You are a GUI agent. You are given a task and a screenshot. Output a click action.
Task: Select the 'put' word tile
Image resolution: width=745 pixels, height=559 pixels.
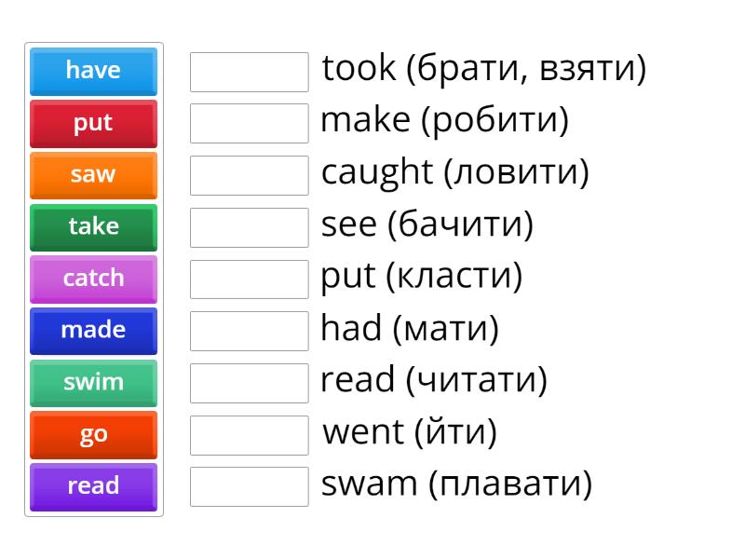(x=92, y=123)
